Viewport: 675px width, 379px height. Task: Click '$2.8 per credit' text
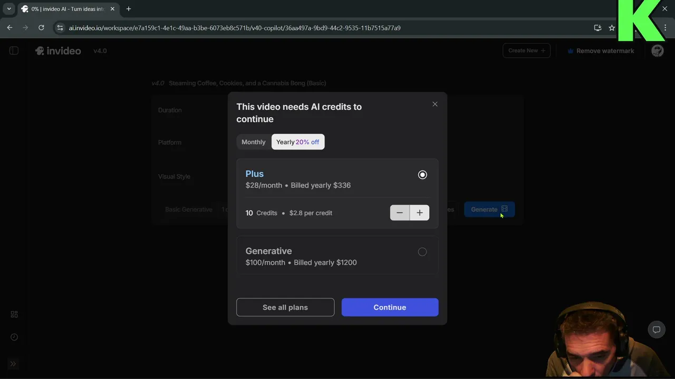pos(311,213)
